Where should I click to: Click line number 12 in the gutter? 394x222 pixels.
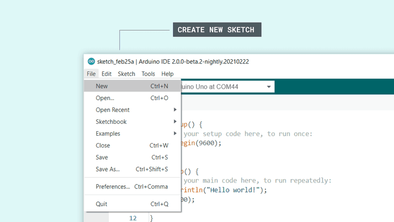click(133, 218)
